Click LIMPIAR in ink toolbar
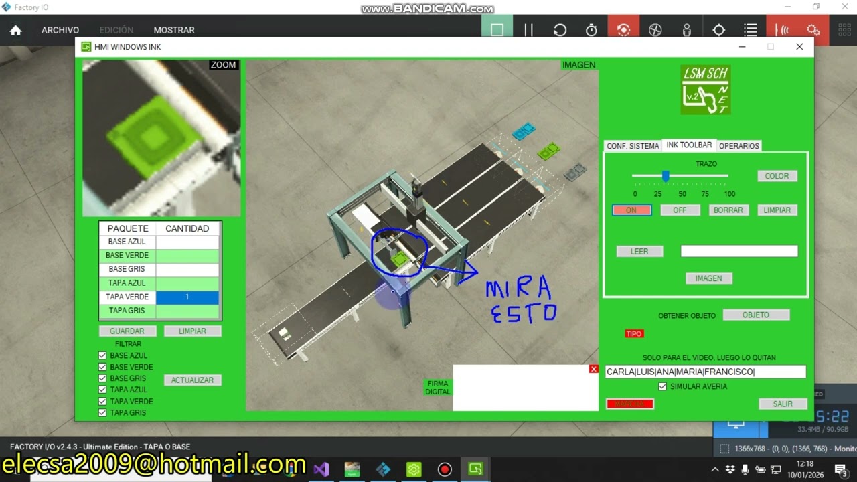The height and width of the screenshot is (482, 857). (x=777, y=210)
